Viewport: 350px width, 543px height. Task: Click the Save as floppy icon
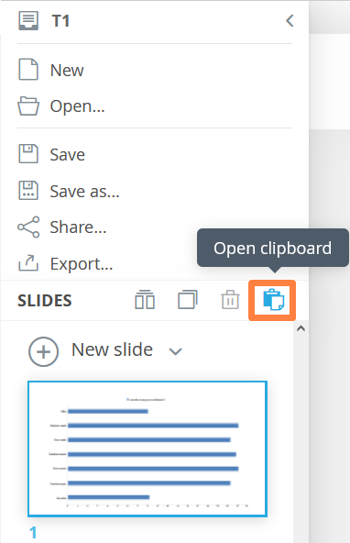[x=28, y=191]
